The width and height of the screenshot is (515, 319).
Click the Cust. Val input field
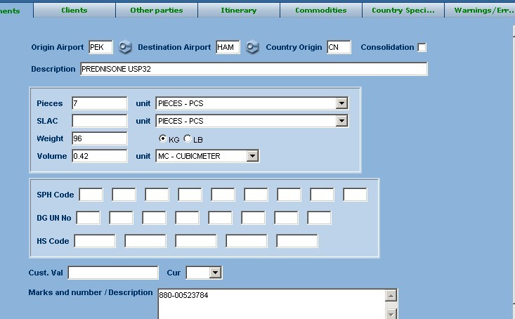tap(113, 273)
